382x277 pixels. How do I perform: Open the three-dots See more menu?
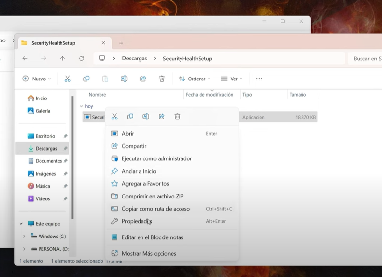point(259,79)
